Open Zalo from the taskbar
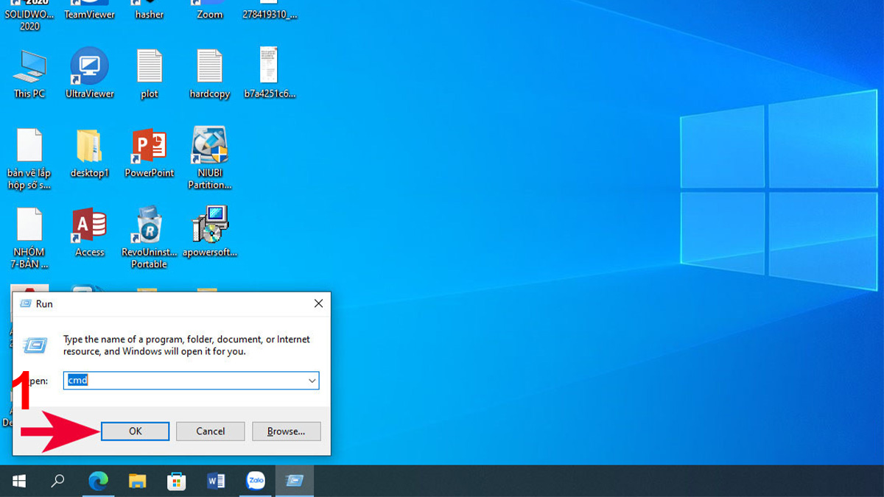The height and width of the screenshot is (497, 884). click(256, 482)
